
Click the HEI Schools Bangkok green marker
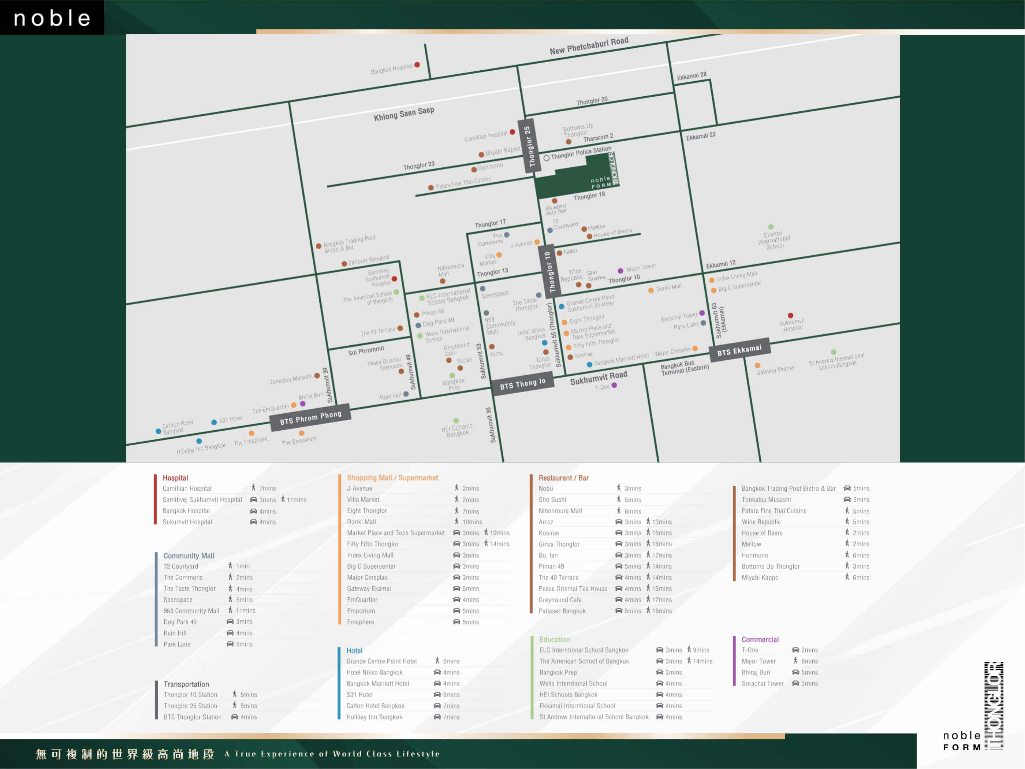456,421
